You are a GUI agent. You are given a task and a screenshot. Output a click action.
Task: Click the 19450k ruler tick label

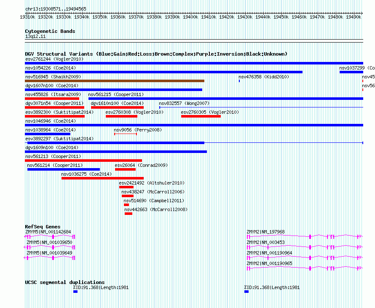(x=281, y=17)
